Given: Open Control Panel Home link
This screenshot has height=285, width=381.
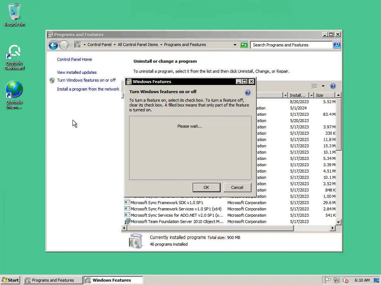Looking at the screenshot, I should pyautogui.click(x=74, y=59).
